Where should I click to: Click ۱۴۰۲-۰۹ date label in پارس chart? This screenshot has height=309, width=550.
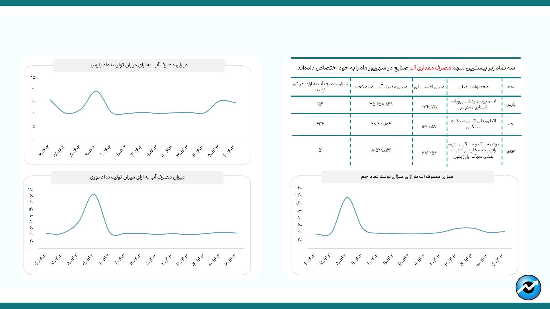tap(90, 151)
